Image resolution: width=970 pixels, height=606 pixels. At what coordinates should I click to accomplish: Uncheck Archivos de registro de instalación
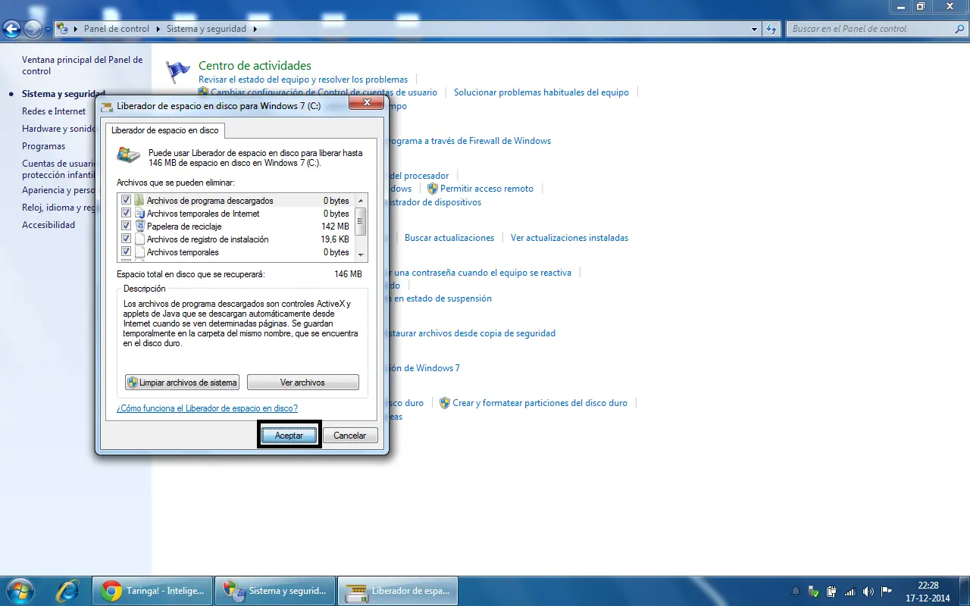click(127, 239)
